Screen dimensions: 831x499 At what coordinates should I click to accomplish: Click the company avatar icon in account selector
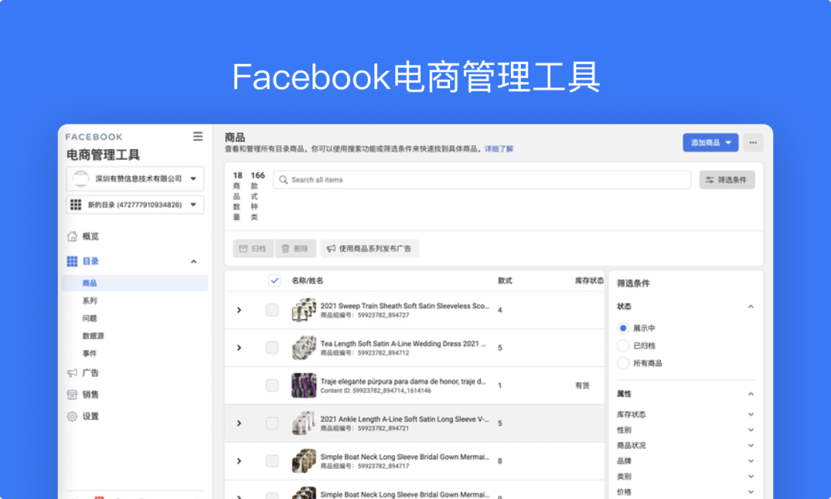tap(81, 178)
